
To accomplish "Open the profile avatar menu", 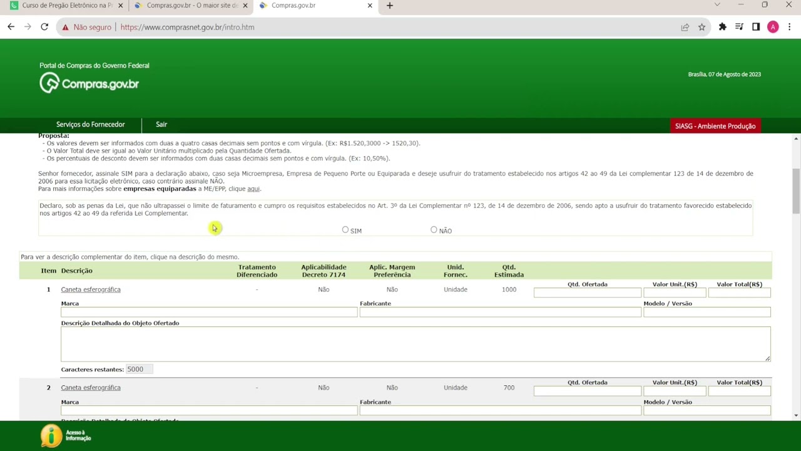I will click(x=773, y=27).
